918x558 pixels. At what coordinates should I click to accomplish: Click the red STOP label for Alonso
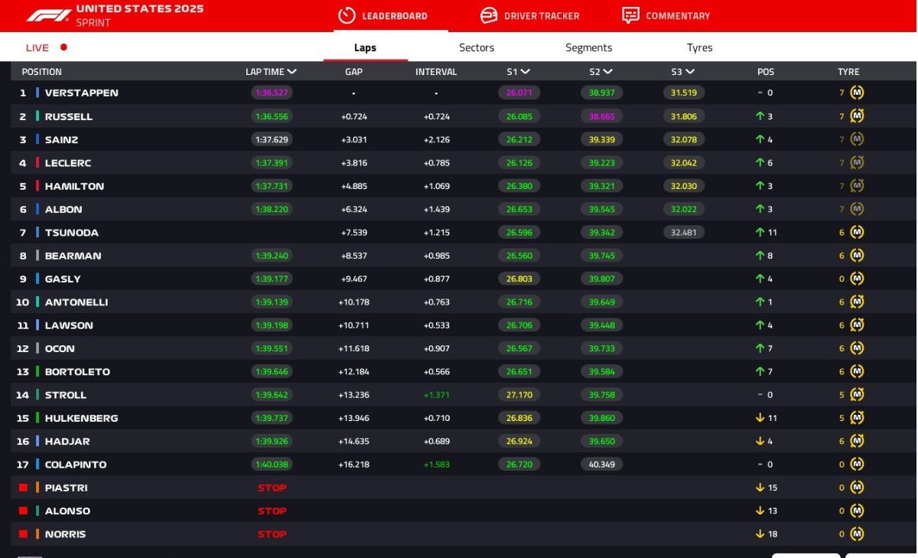pos(272,511)
